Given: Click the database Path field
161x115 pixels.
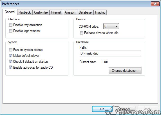Looking at the screenshot, I should click(110, 53).
